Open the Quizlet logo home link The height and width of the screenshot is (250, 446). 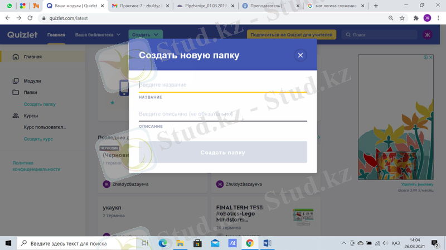point(22,34)
